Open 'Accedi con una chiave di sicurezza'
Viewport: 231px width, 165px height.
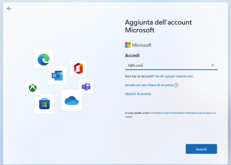149,85
